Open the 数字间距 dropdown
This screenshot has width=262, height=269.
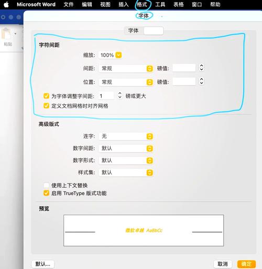click(126, 148)
